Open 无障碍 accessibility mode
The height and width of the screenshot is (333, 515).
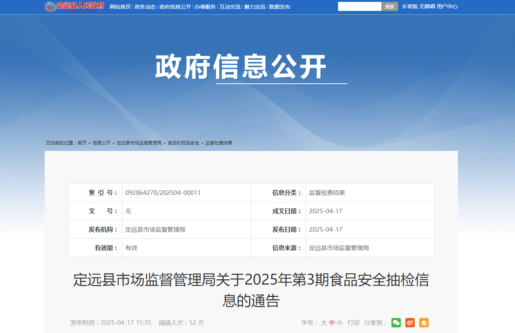[427, 6]
